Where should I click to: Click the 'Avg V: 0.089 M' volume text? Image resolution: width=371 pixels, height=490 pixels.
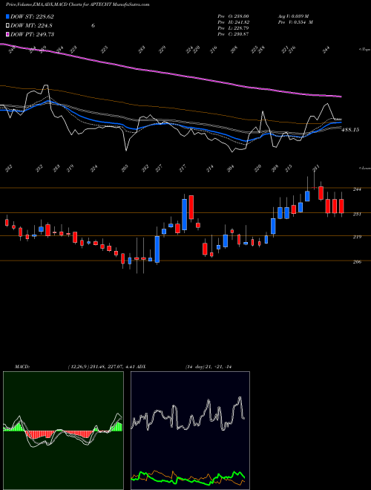(x=294, y=16)
